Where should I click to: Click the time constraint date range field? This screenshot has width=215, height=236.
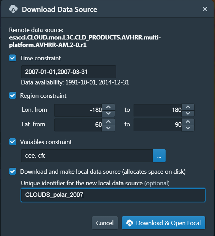point(68,72)
